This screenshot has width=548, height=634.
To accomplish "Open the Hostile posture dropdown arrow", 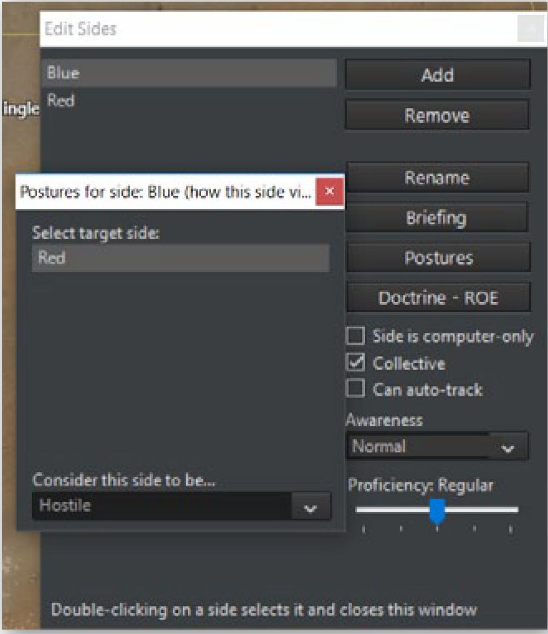I will (x=310, y=507).
